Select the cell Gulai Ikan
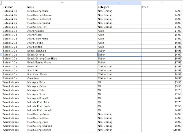 tap(62, 78)
